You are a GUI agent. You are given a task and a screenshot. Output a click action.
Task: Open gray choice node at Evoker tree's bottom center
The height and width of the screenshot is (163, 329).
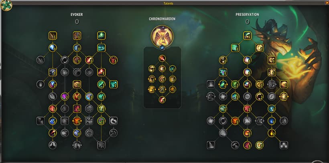click(x=77, y=145)
